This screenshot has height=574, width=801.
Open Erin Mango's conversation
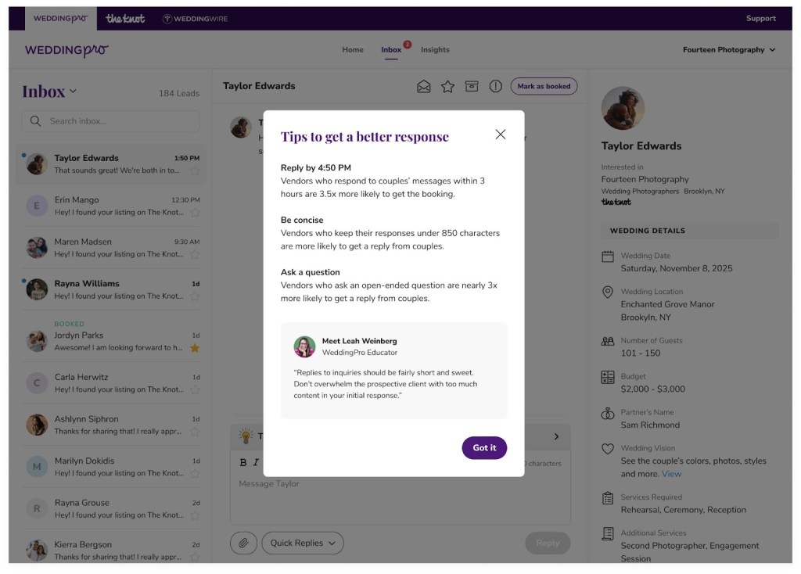click(x=111, y=206)
